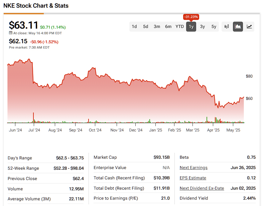This screenshot has height=206, width=263.
Task: Click the Feb '25 axis label
Action: (x=174, y=130)
